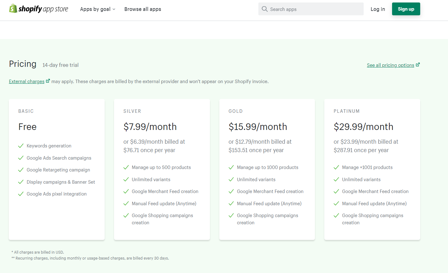The image size is (448, 273).
Task: Click the Silver plan Manual Feed update checkmark
Action: click(x=126, y=204)
